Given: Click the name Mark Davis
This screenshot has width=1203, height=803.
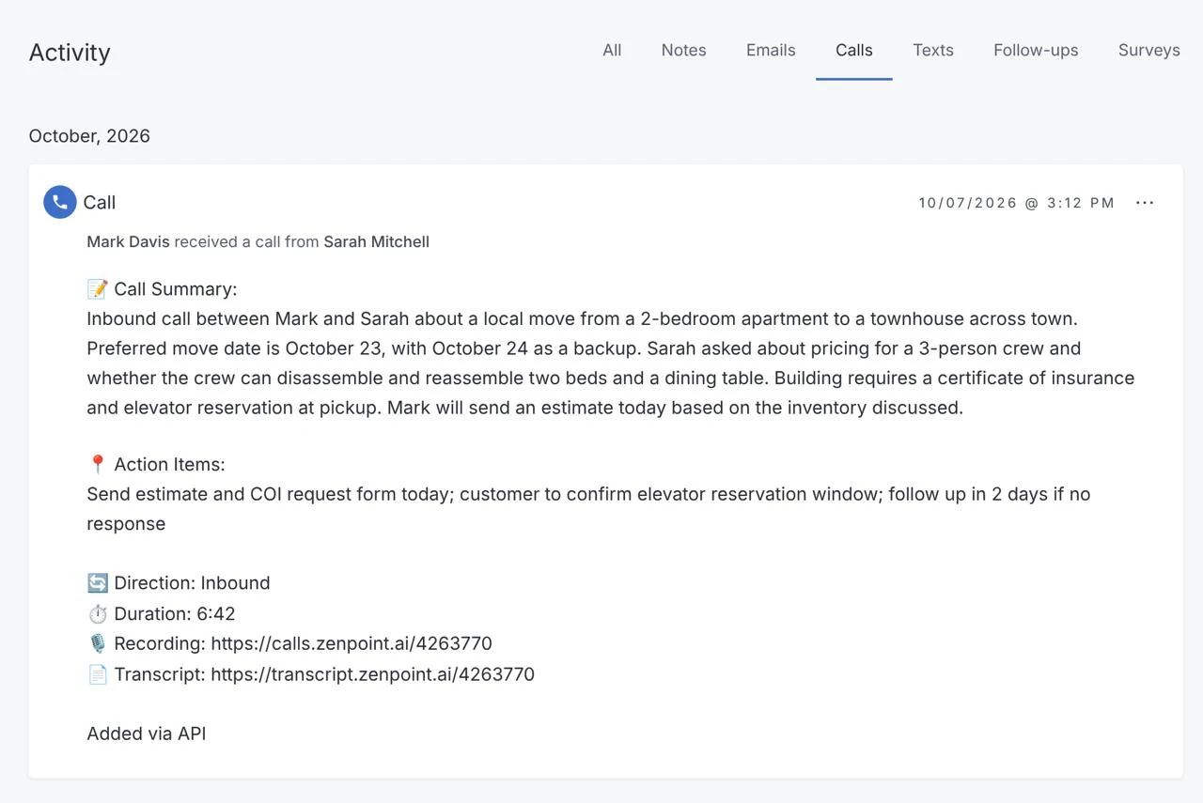Looking at the screenshot, I should (128, 241).
